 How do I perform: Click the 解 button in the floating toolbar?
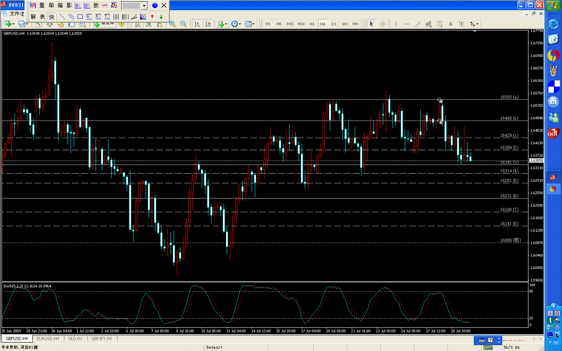coord(33,17)
